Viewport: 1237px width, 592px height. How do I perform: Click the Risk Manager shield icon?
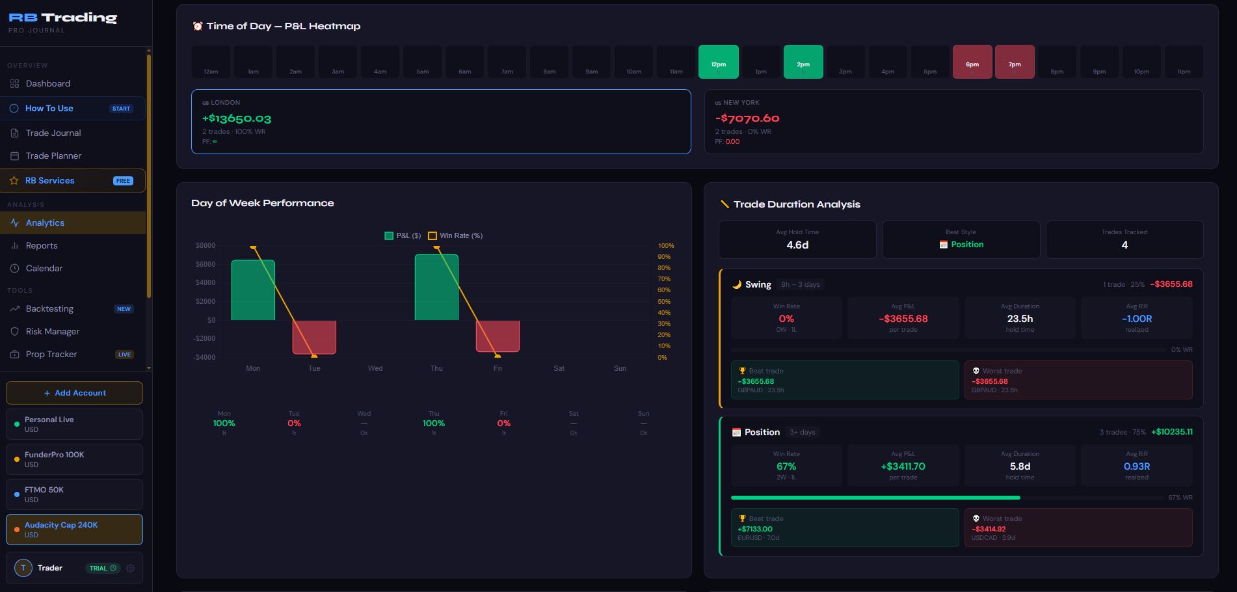[x=14, y=331]
